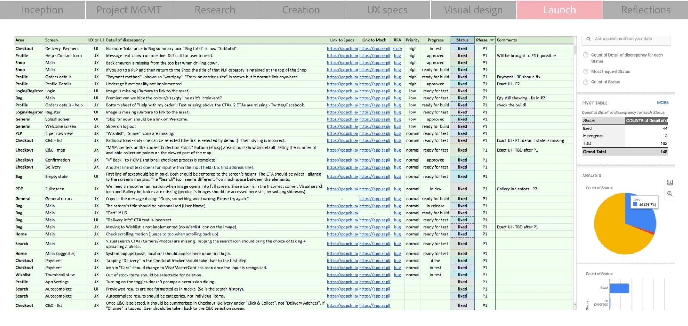Select the highlighted Launch tab
The image size is (688, 326).
tap(560, 10)
